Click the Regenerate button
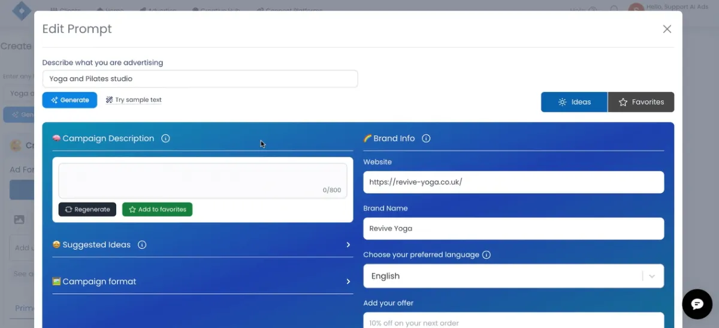The width and height of the screenshot is (719, 328). [87, 210]
